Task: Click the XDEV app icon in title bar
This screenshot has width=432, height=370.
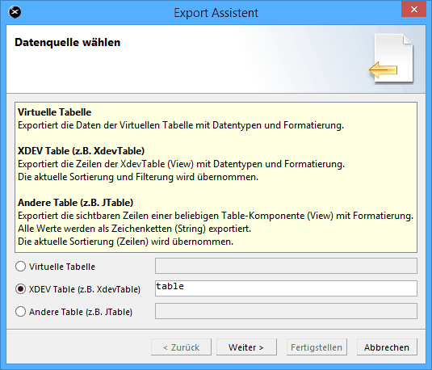Action: tap(15, 12)
